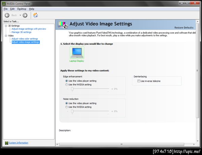
Task: Open the Back history dropdown arrow
Action: [20, 15]
